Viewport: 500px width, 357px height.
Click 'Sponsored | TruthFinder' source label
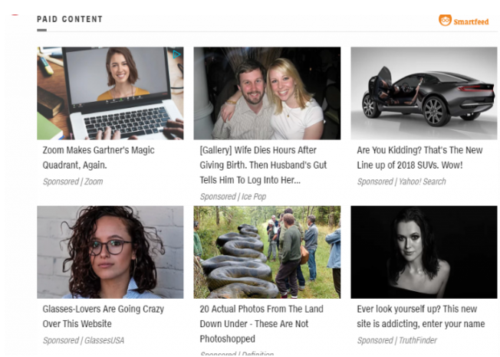[x=396, y=340]
